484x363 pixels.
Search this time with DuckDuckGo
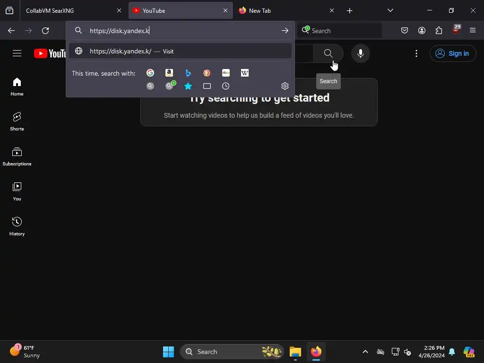[207, 73]
